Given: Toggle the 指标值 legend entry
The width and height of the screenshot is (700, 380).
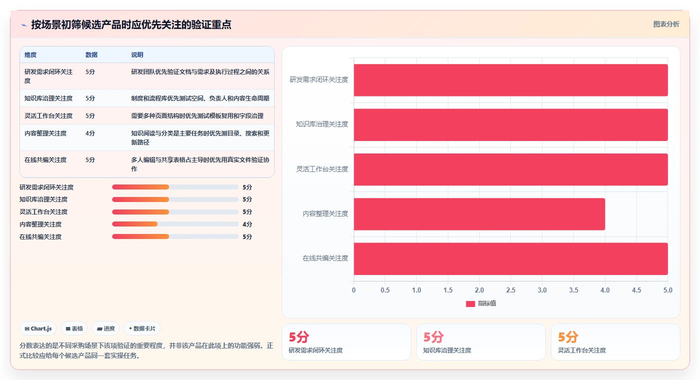Looking at the screenshot, I should 481,303.
